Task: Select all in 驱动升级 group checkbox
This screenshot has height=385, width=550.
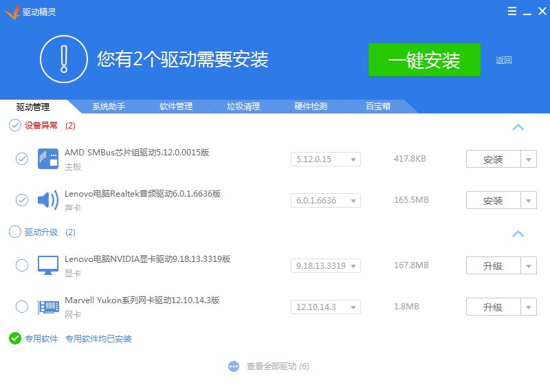Action: point(14,232)
